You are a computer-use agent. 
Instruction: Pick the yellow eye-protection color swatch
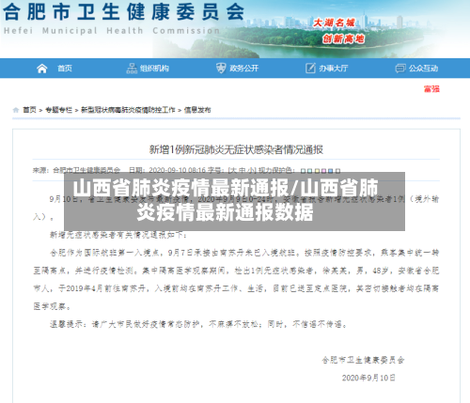[317, 171]
